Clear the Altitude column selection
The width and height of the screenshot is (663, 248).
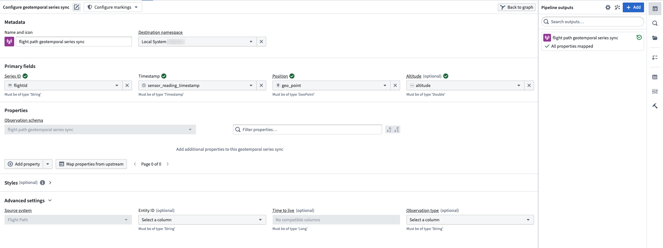(529, 85)
